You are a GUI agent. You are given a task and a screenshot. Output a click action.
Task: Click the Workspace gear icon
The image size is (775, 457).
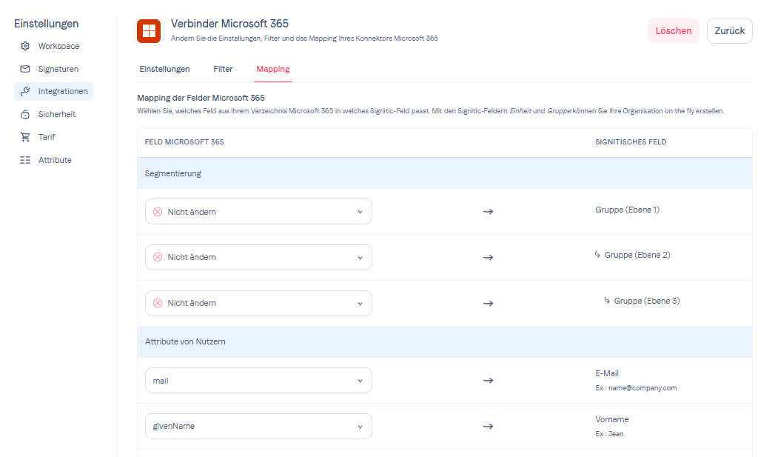pos(25,46)
